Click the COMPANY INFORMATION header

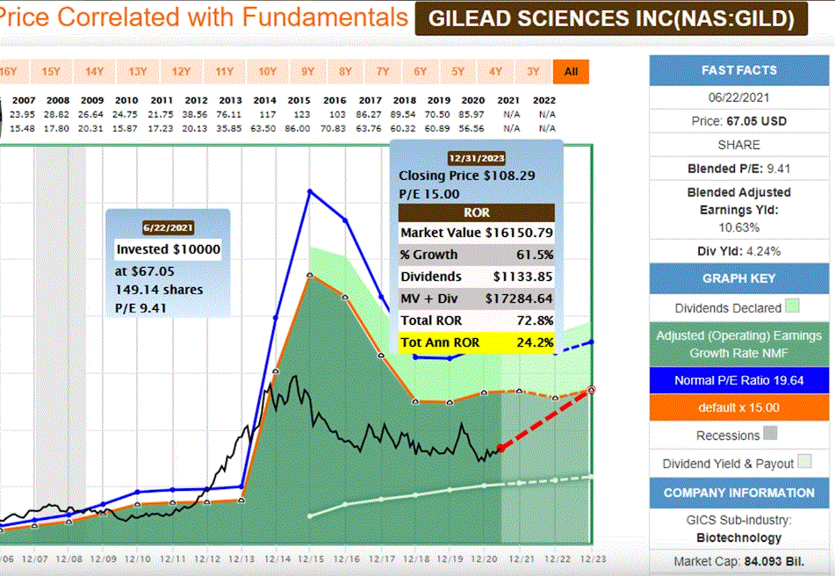pyautogui.click(x=739, y=493)
